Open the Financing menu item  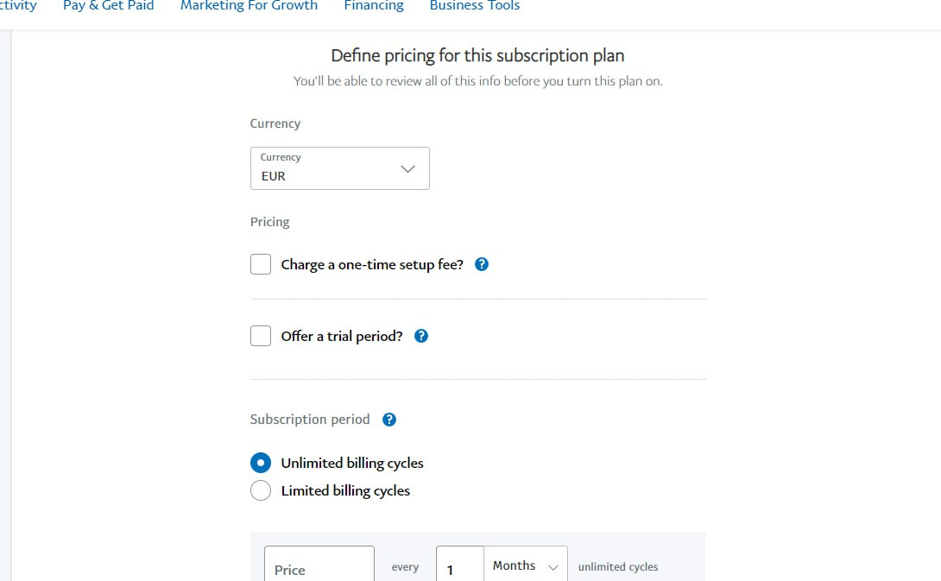[373, 6]
